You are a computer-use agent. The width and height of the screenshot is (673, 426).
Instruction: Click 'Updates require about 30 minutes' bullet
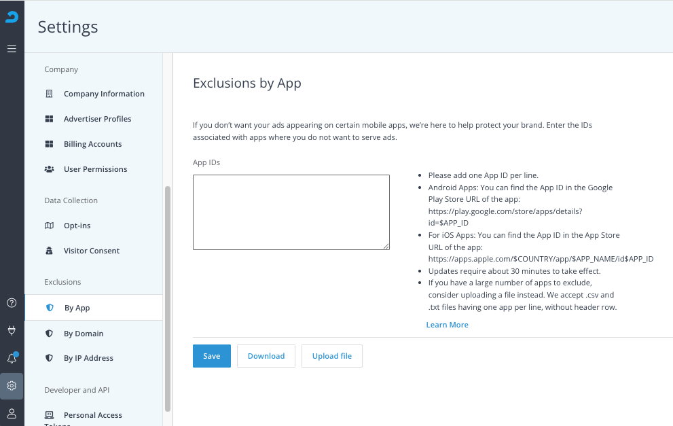click(x=515, y=271)
